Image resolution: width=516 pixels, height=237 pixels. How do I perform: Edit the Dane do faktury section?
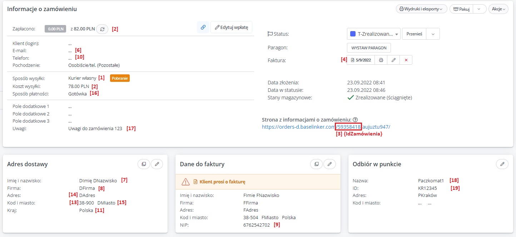[x=329, y=164]
